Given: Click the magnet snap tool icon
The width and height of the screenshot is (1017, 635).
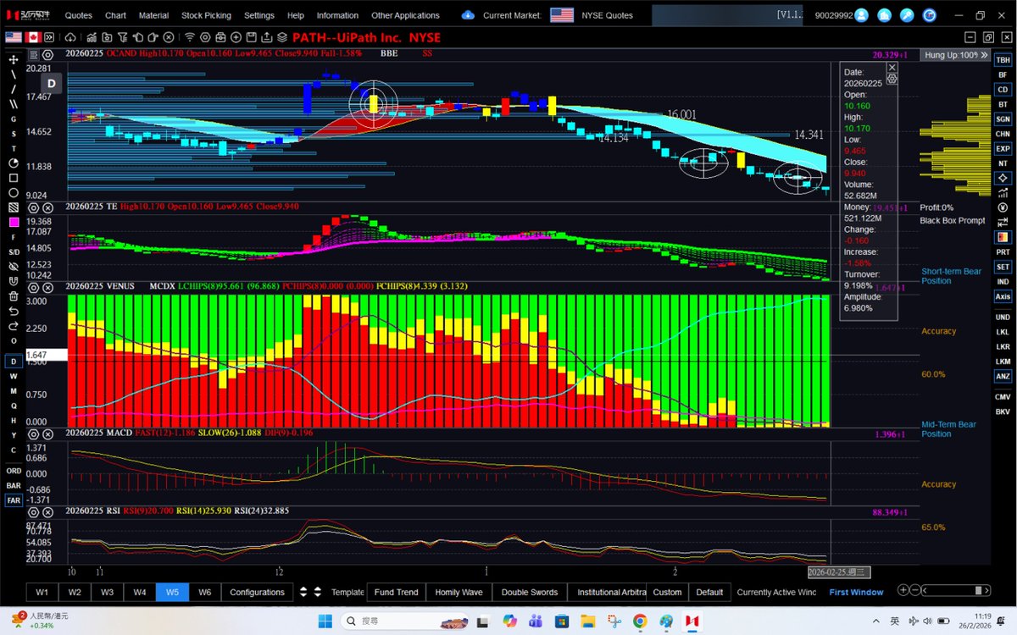Looking at the screenshot, I should 14,281.
